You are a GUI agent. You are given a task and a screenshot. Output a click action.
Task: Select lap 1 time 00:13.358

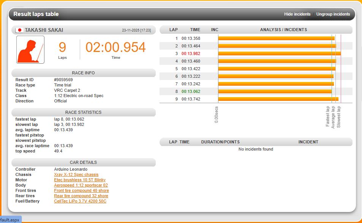pos(191,38)
